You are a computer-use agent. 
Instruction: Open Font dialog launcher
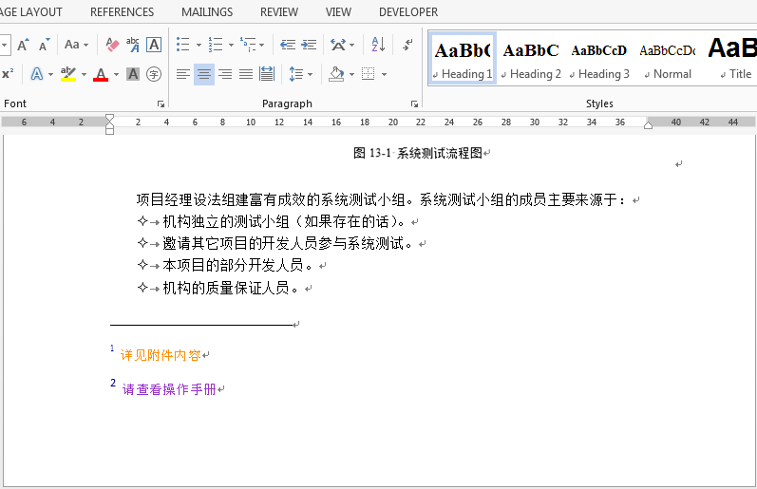161,103
